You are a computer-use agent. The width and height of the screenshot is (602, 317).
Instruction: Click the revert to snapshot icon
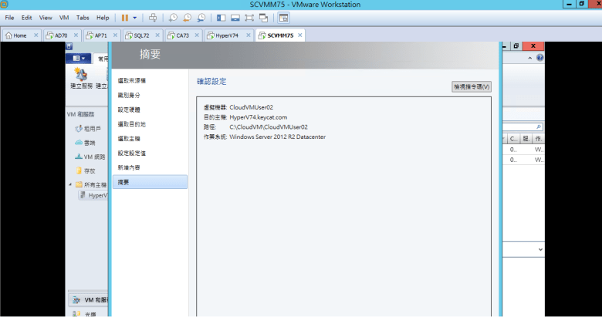coord(188,17)
